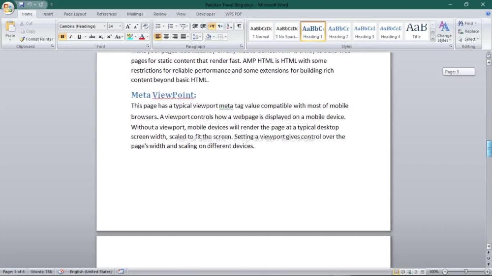Toggle strikethrough formatting

coord(92,37)
